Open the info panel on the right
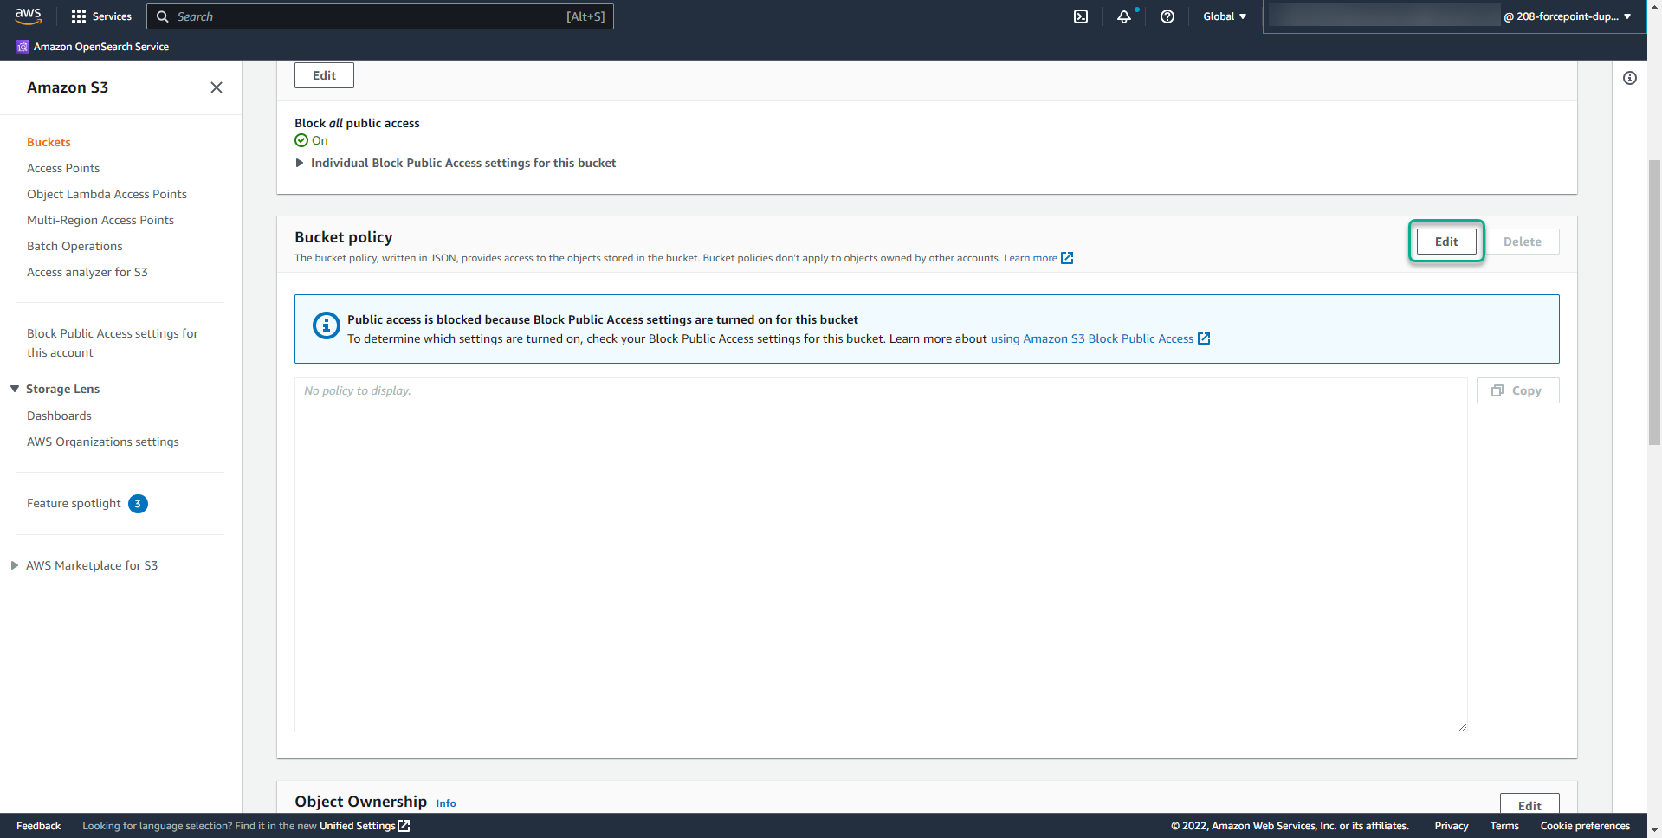This screenshot has height=838, width=1662. click(x=1630, y=78)
